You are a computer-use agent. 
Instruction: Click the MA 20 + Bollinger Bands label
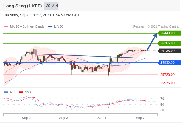coord(27,27)
